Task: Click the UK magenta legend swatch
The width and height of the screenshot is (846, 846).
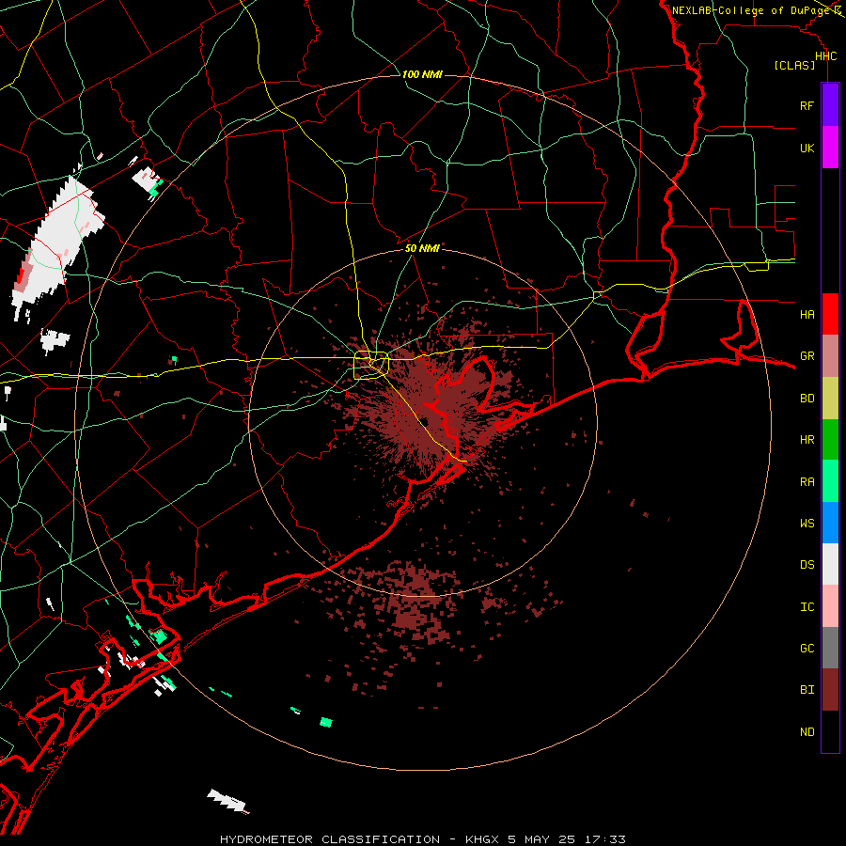Action: click(830, 148)
